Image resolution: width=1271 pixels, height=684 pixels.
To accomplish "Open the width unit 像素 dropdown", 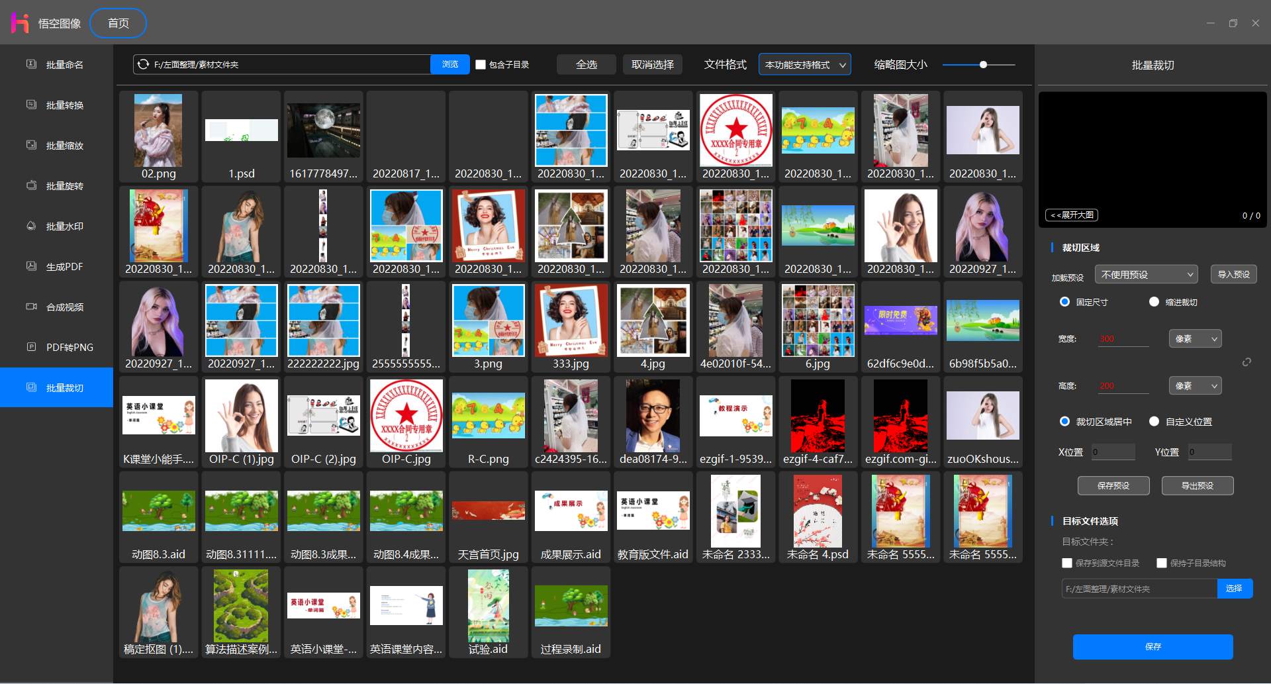I will (1195, 338).
